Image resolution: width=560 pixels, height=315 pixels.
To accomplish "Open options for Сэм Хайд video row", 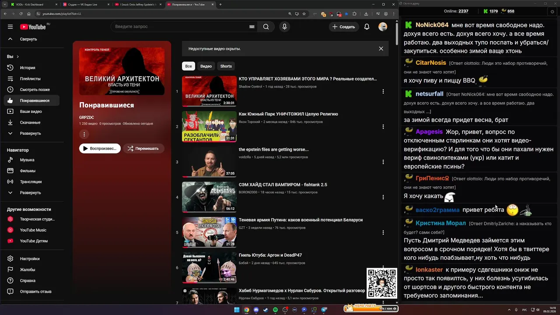I will coord(383,197).
